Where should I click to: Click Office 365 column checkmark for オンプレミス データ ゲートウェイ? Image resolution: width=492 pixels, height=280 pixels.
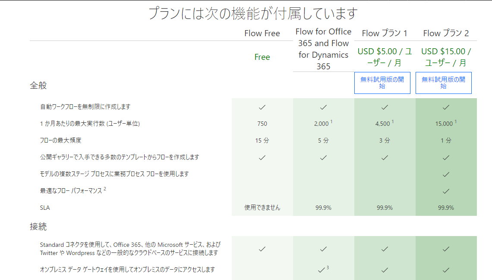(x=322, y=270)
